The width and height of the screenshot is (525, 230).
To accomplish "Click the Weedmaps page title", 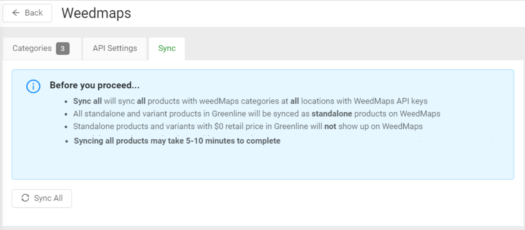I will click(x=96, y=13).
